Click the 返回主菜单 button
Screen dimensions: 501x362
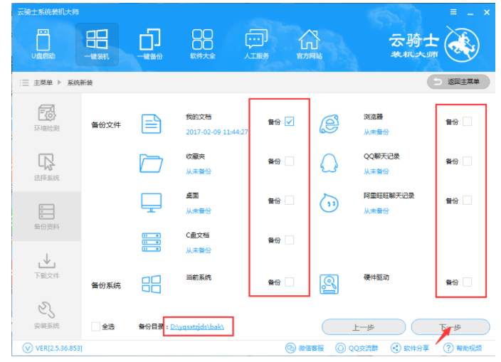pyautogui.click(x=458, y=82)
